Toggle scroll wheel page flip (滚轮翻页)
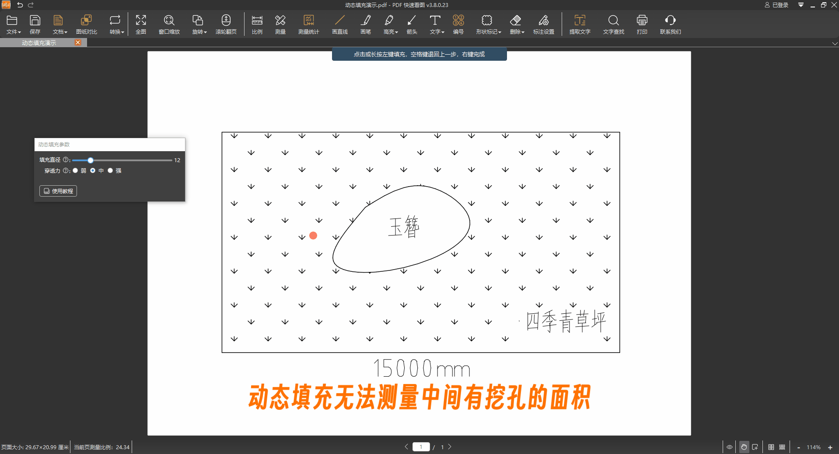The height and width of the screenshot is (454, 839). coord(226,24)
